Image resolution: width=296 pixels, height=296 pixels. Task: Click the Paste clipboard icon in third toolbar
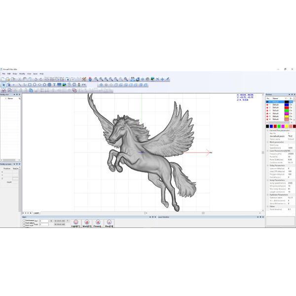(x=31, y=90)
